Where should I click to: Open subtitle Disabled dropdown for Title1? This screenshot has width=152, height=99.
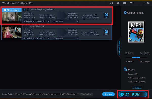coord(77,22)
